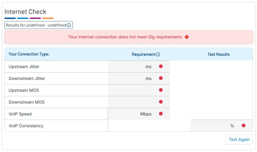257x152 pixels.
Task: Click the red alert icon in the error banner
Action: pos(187,37)
